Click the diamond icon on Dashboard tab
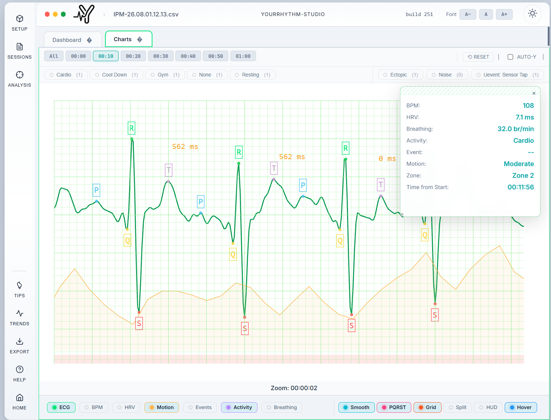Viewport: 551px width, 420px height. point(89,40)
